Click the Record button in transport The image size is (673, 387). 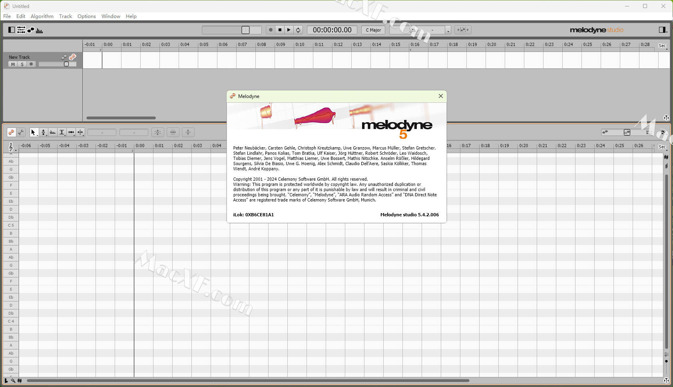pos(271,30)
